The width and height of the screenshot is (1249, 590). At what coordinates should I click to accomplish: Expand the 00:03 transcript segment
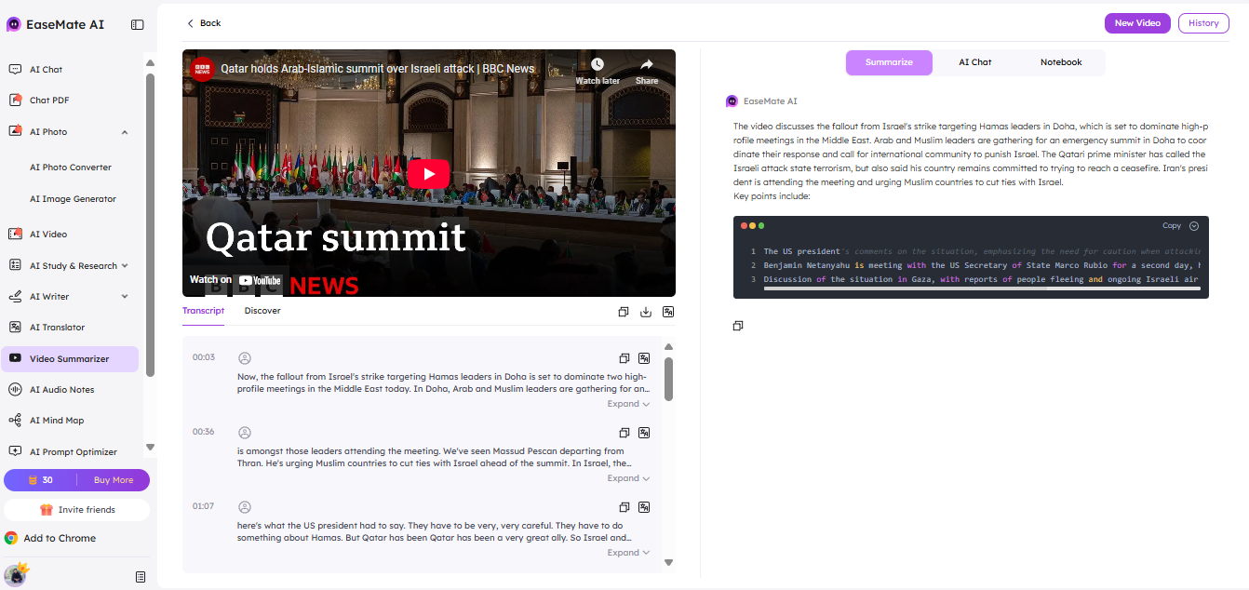click(628, 404)
